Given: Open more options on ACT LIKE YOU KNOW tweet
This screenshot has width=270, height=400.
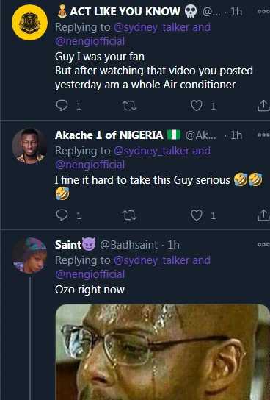Looking at the screenshot, I should pyautogui.click(x=263, y=11).
